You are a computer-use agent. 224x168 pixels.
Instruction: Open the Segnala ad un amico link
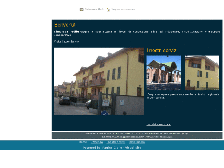click(123, 9)
